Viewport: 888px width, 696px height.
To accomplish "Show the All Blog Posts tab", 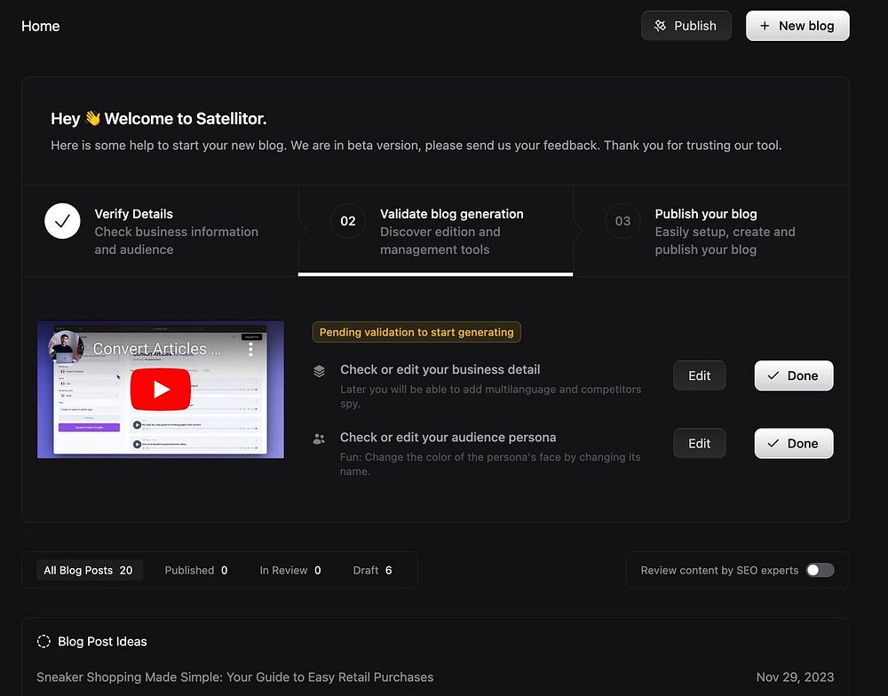I will [88, 570].
